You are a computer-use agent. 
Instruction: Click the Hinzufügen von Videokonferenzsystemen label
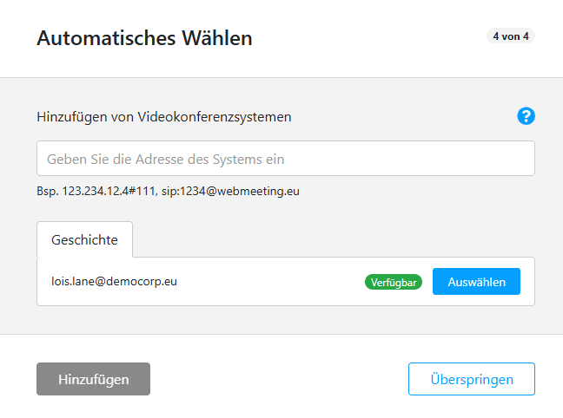pyautogui.click(x=163, y=116)
